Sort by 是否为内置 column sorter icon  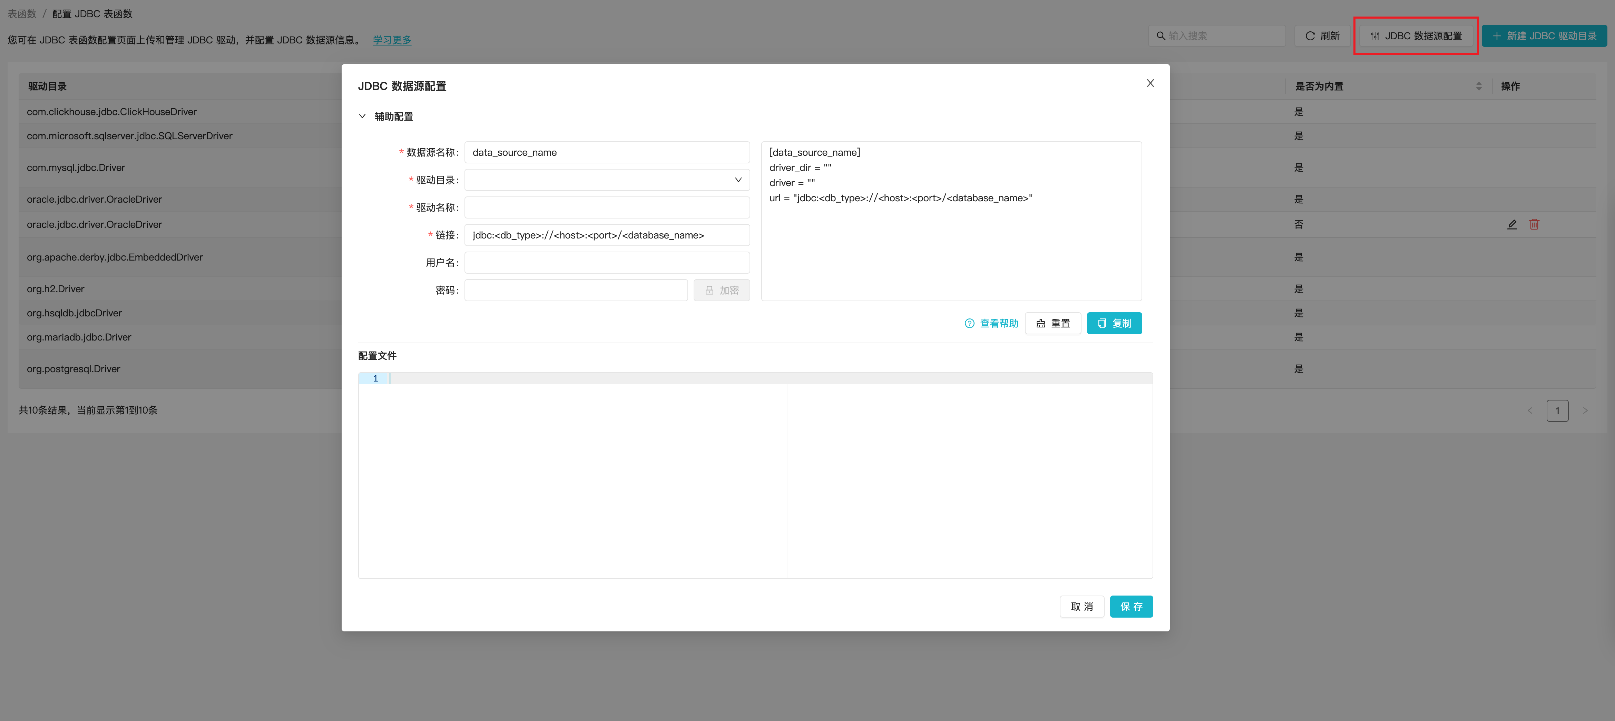pos(1479,87)
